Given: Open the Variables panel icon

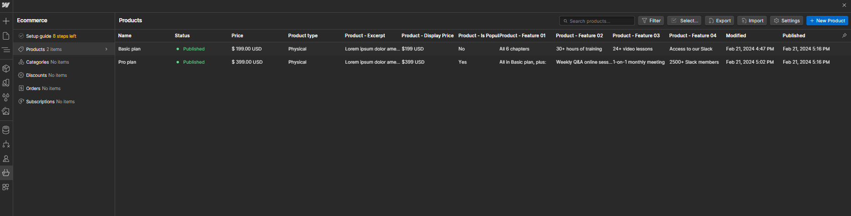Looking at the screenshot, I should [x=6, y=83].
